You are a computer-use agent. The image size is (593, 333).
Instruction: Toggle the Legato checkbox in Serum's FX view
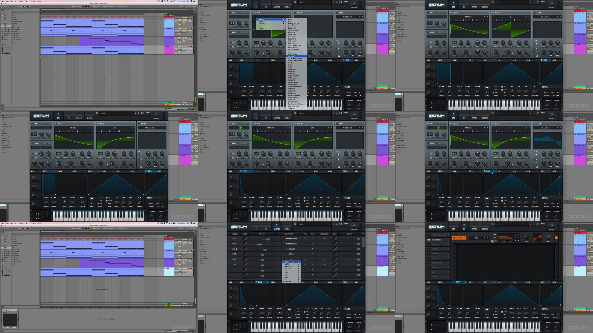coord(542,317)
